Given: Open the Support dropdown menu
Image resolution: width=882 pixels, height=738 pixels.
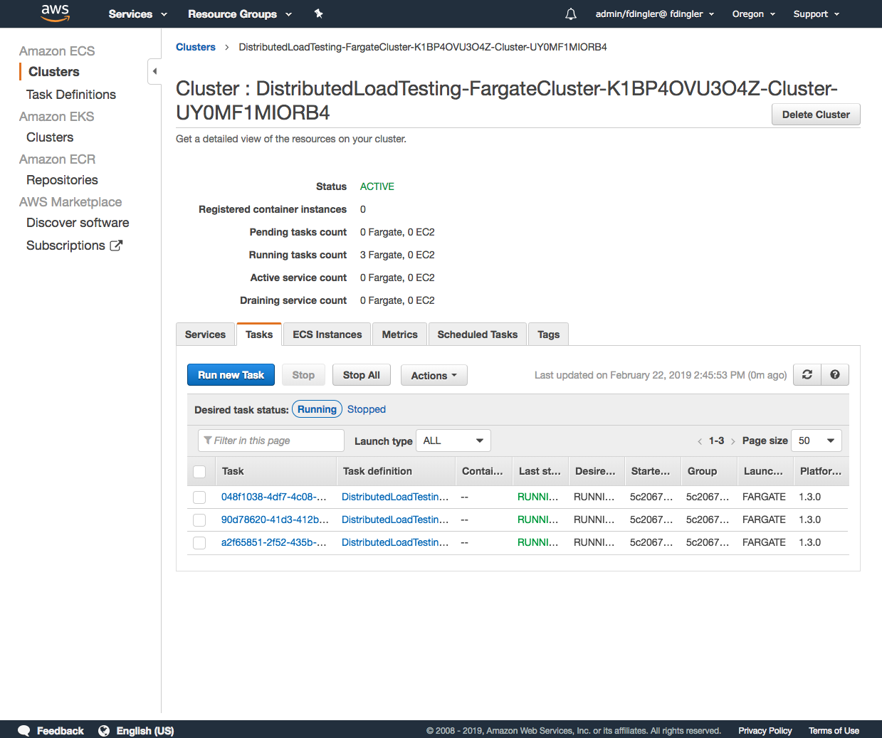Looking at the screenshot, I should [x=817, y=14].
